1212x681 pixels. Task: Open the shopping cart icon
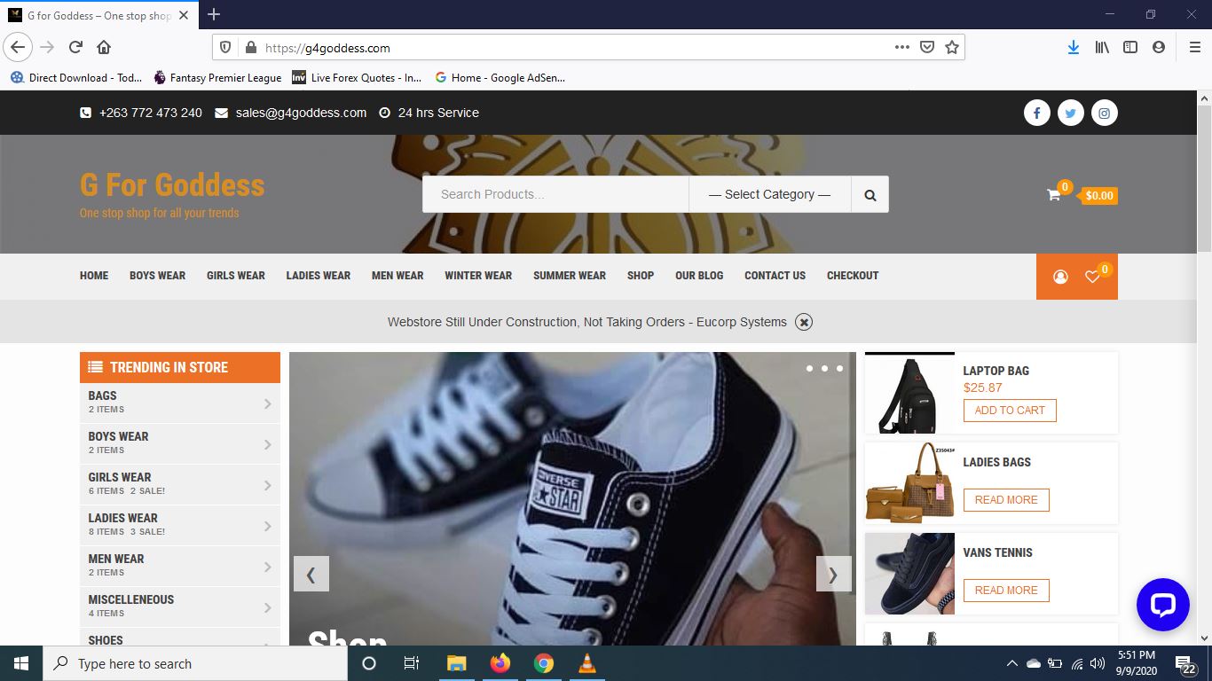pyautogui.click(x=1054, y=195)
